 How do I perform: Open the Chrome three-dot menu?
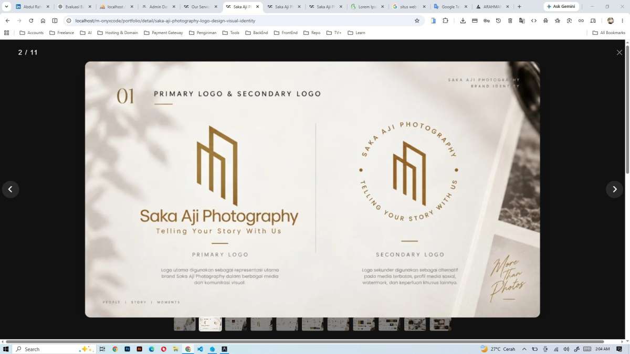622,20
